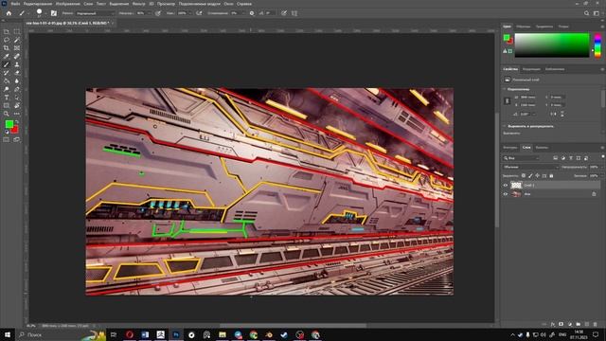Open the File menu
Image resolution: width=606 pixels, height=341 pixels.
click(x=15, y=4)
